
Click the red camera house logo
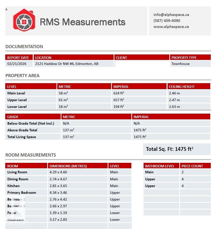pyautogui.click(x=23, y=20)
